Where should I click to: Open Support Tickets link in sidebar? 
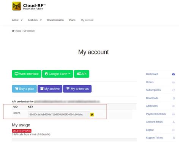155,138
